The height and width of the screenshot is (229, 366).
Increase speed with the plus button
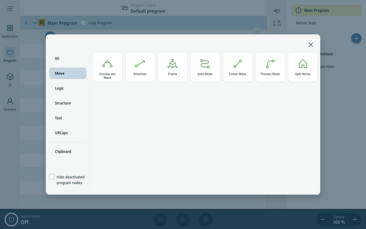pyautogui.click(x=355, y=220)
